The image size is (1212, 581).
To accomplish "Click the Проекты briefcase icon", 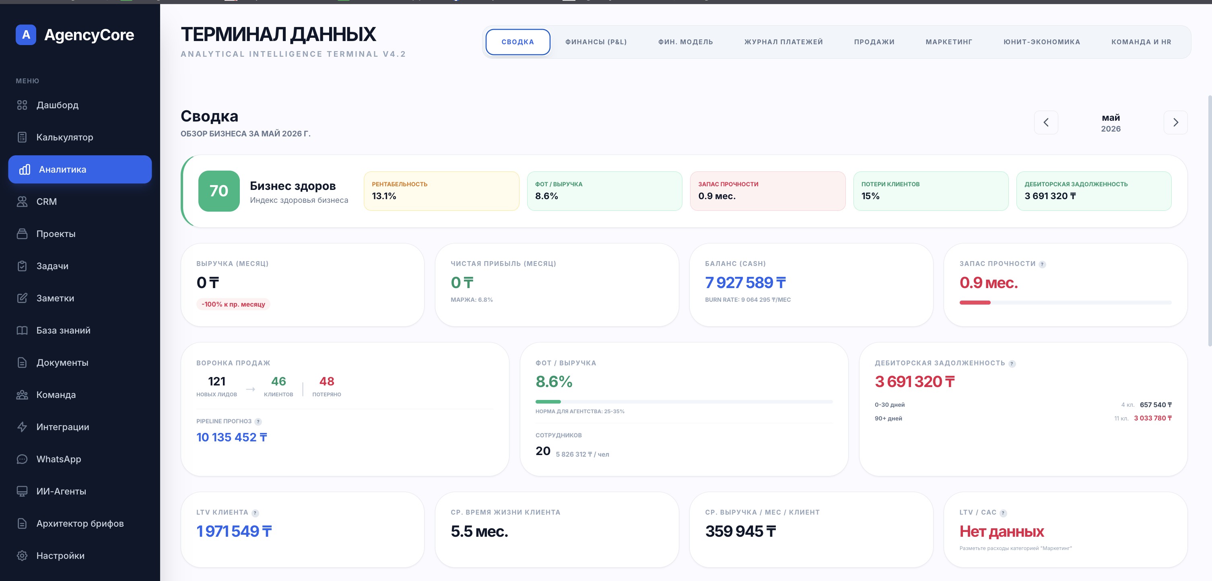I will point(22,234).
